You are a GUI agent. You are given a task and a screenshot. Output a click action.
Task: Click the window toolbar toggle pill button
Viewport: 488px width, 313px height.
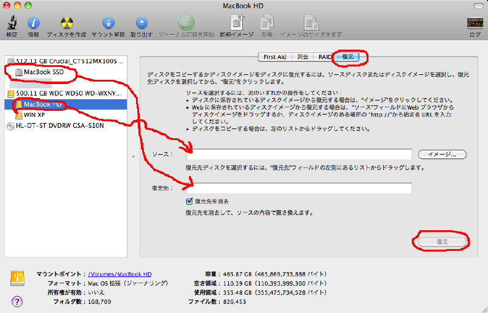tap(479, 5)
